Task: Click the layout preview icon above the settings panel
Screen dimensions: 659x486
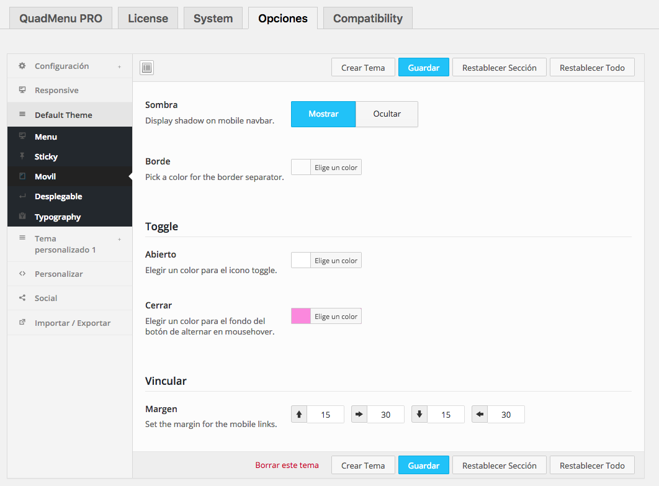Action: (146, 68)
